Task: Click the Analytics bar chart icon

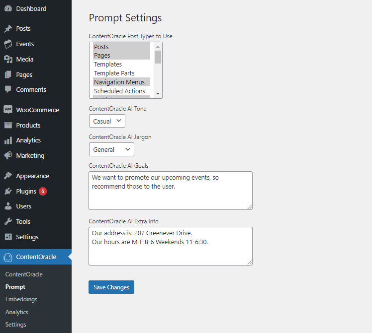Action: (8, 140)
